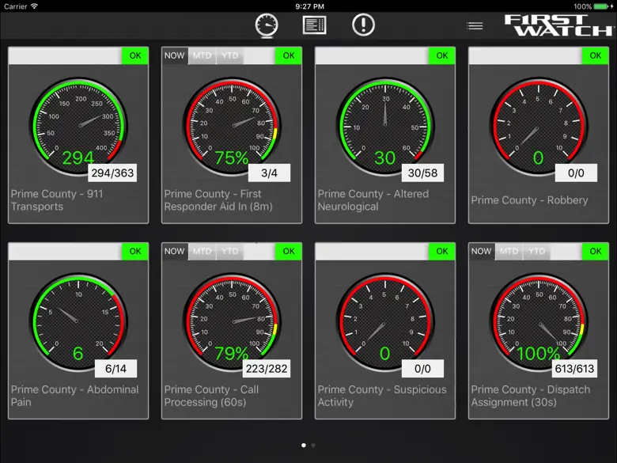This screenshot has width=617, height=463.
Task: Open the Robbery gauge dial
Action: (x=539, y=127)
